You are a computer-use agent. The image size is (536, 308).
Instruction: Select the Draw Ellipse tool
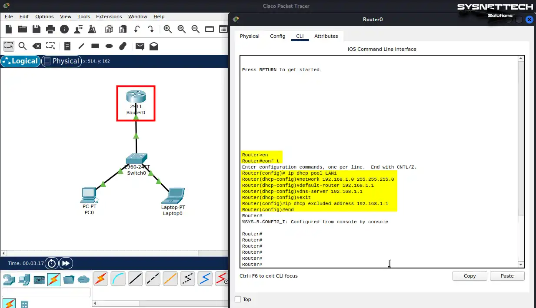click(x=109, y=46)
